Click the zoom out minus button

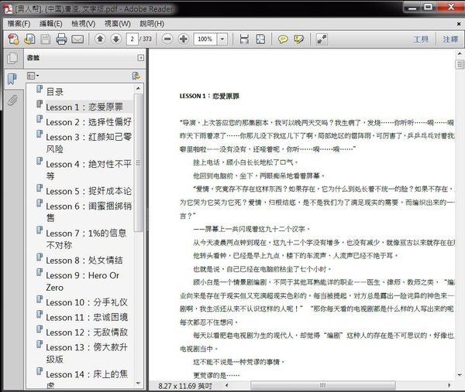(167, 39)
